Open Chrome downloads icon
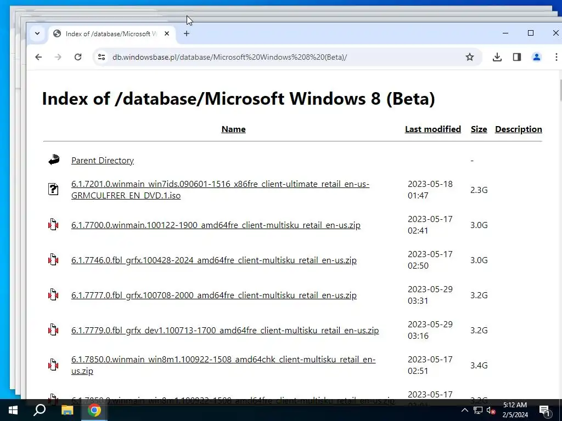Image resolution: width=562 pixels, height=421 pixels. [497, 57]
